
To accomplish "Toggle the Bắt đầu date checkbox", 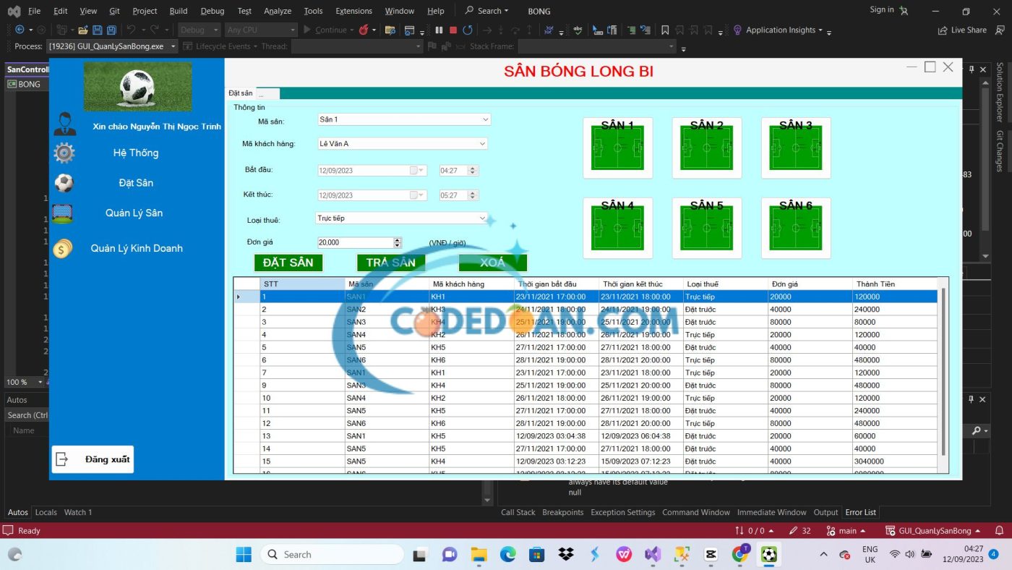I will [413, 171].
